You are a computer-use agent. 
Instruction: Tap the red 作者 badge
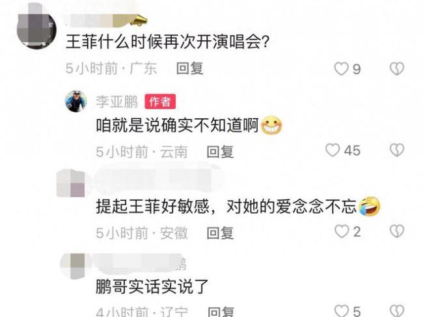(x=160, y=101)
